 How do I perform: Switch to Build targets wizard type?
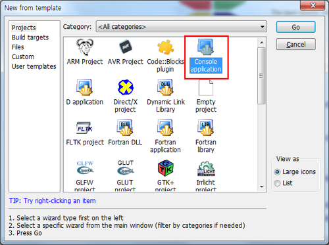(x=30, y=37)
